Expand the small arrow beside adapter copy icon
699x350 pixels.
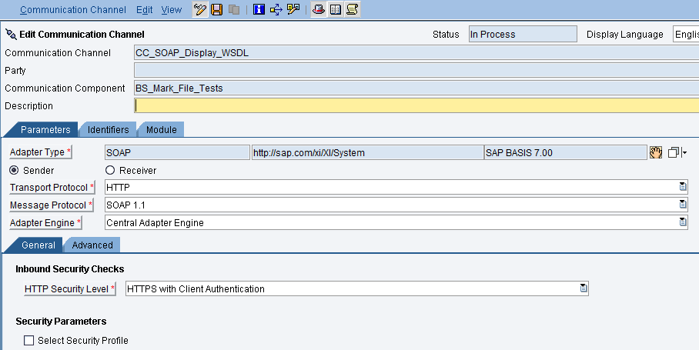pos(684,153)
